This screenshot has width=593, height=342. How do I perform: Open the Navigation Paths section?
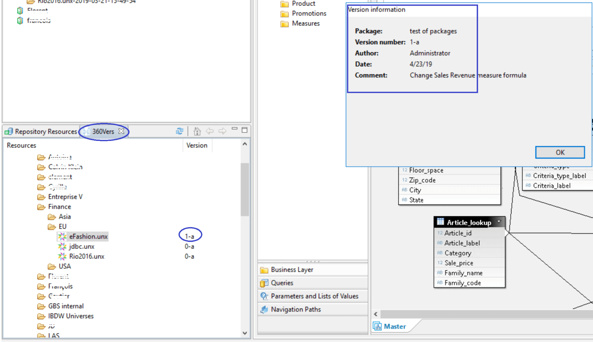tap(313, 309)
